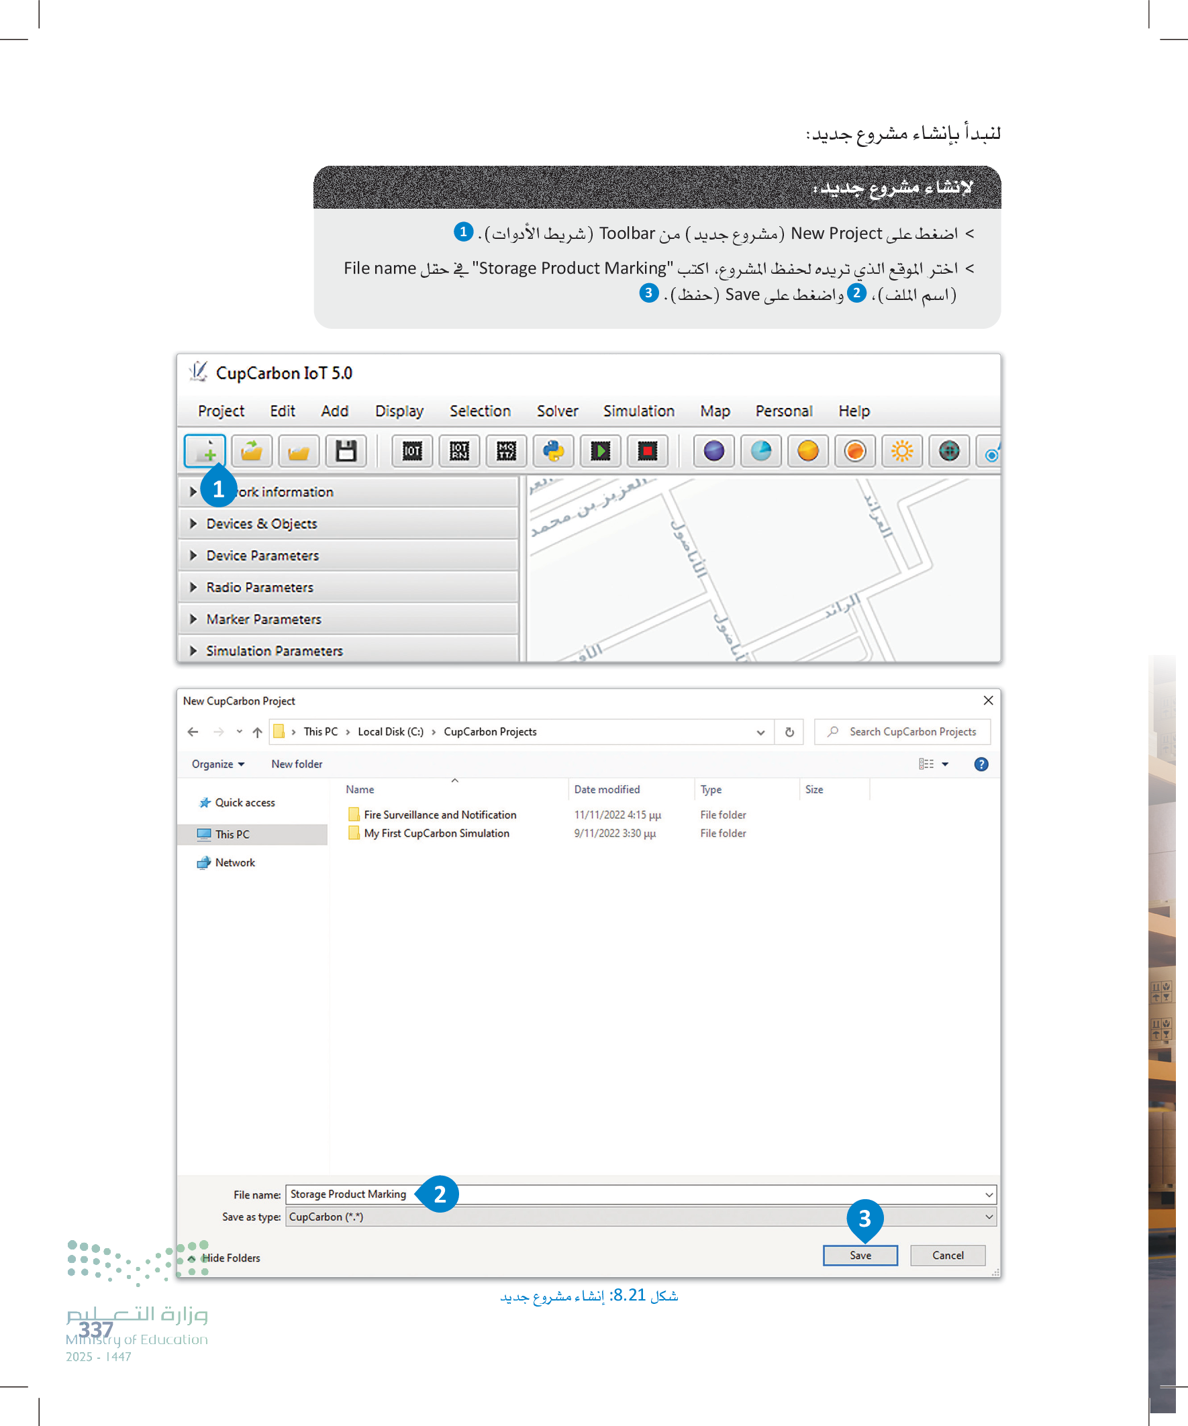The height and width of the screenshot is (1426, 1188).
Task: Click the MQTT toolbar icon
Action: pyautogui.click(x=506, y=451)
